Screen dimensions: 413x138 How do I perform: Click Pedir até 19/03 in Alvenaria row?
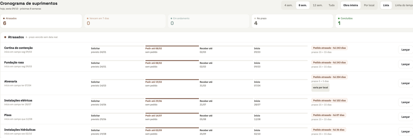pyautogui.click(x=153, y=82)
